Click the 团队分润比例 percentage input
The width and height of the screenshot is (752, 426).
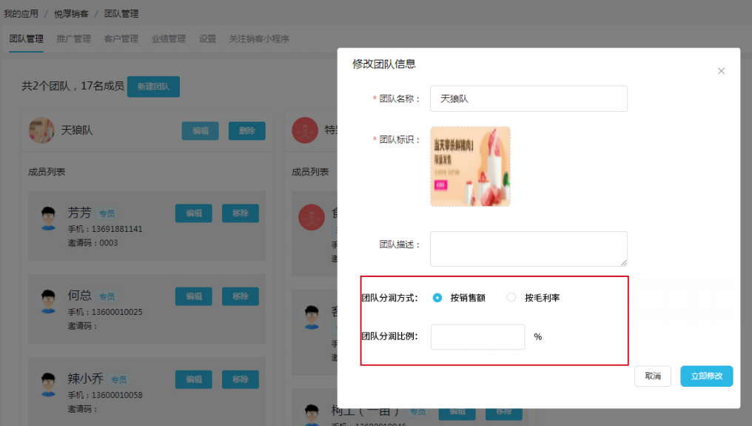point(477,336)
